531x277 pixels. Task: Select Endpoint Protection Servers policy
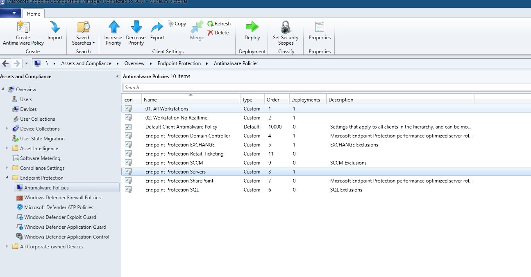point(326,172)
